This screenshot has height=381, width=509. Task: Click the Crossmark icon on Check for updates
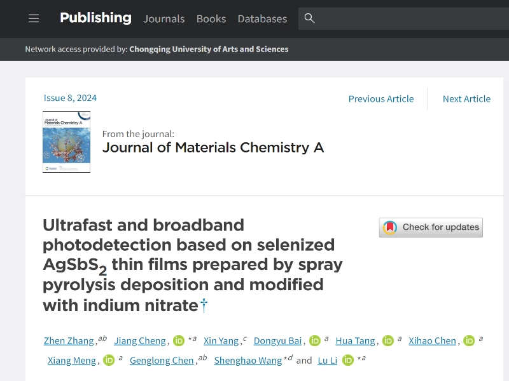(388, 227)
